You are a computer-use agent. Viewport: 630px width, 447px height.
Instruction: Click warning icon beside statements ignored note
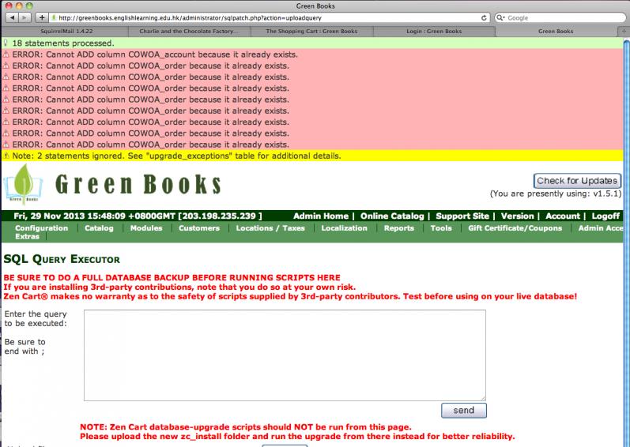6,156
